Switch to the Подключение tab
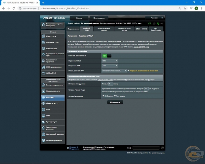This screenshot has height=164, width=205. tap(73, 29)
